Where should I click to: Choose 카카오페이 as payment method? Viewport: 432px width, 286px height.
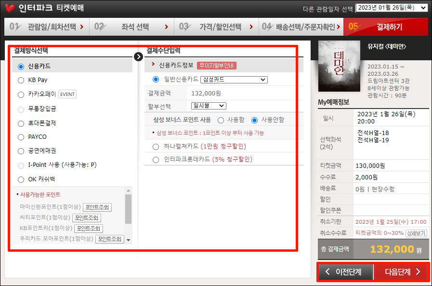21,95
